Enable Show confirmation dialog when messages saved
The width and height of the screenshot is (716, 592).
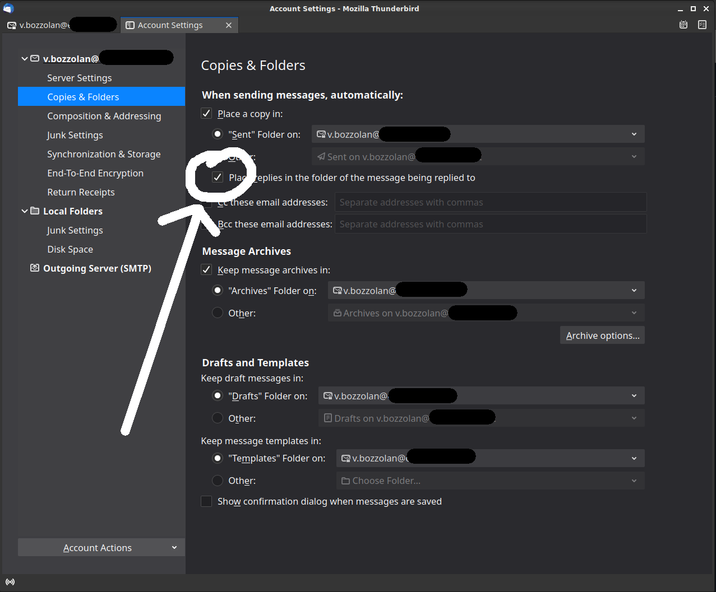point(206,501)
